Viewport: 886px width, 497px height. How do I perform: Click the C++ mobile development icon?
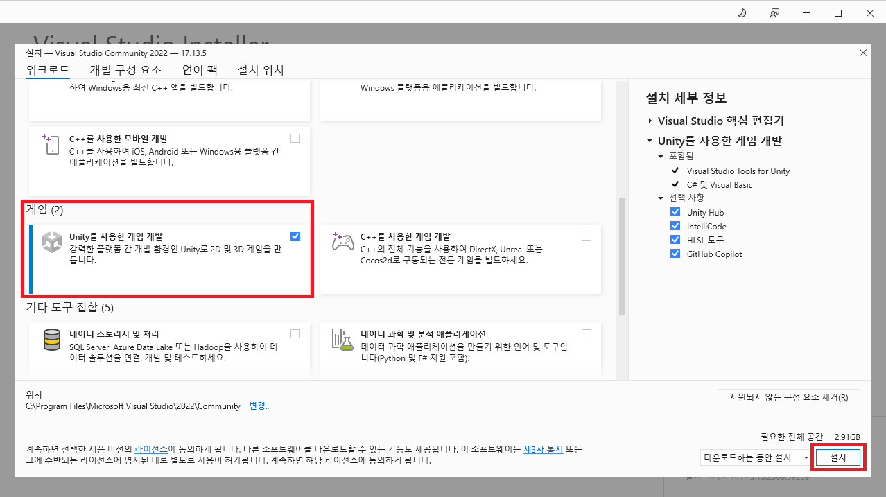pyautogui.click(x=51, y=144)
